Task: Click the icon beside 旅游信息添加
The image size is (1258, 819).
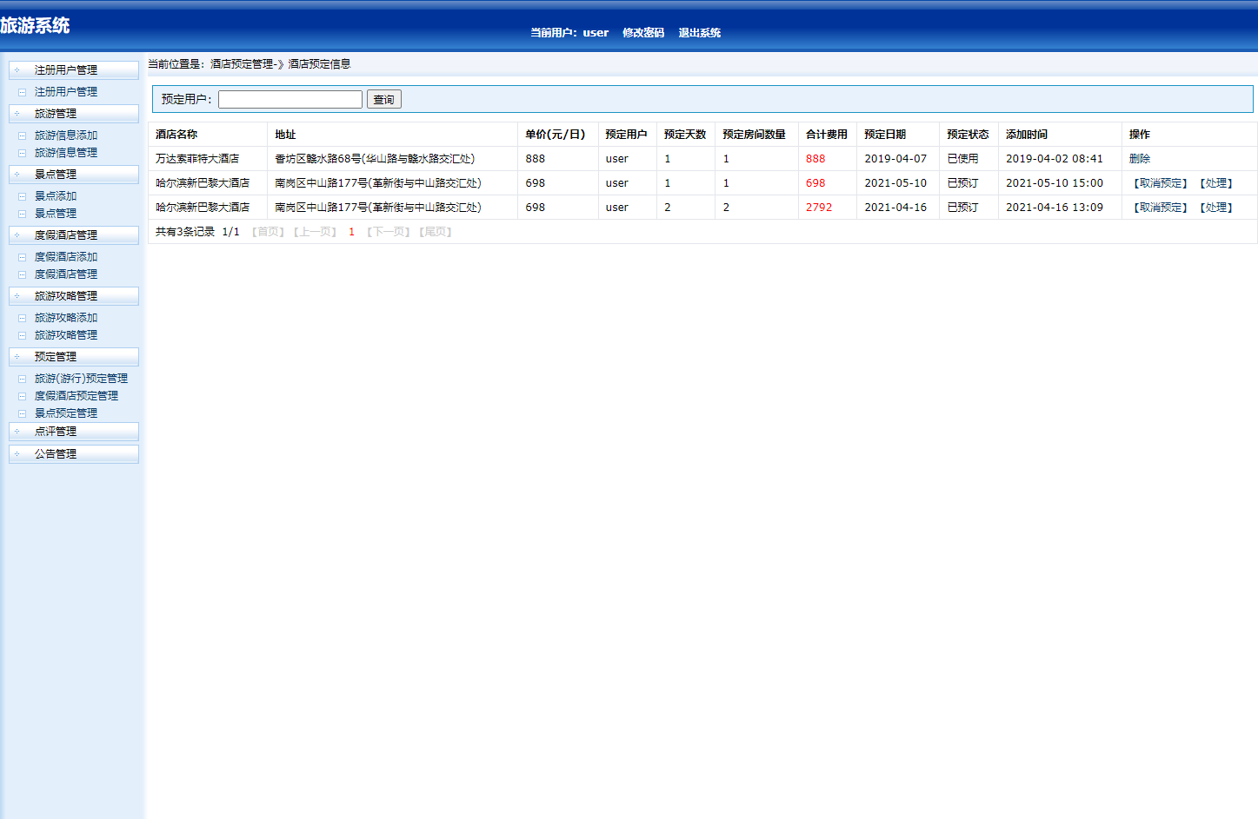Action: 22,135
